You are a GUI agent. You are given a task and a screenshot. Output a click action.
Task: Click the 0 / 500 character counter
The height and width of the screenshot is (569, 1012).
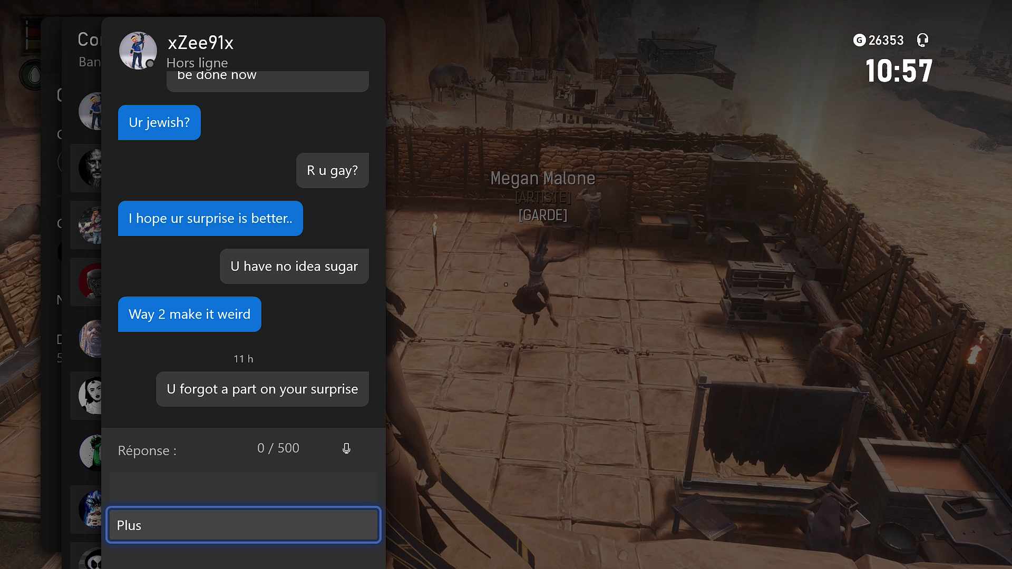(278, 448)
